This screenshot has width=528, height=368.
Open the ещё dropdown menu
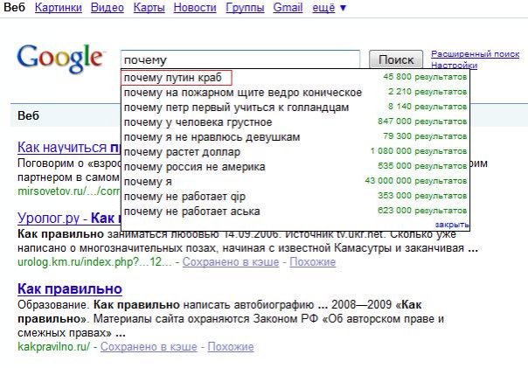(330, 8)
